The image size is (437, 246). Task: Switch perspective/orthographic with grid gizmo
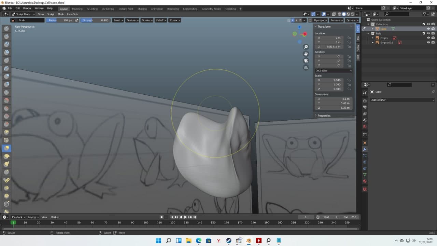[306, 68]
